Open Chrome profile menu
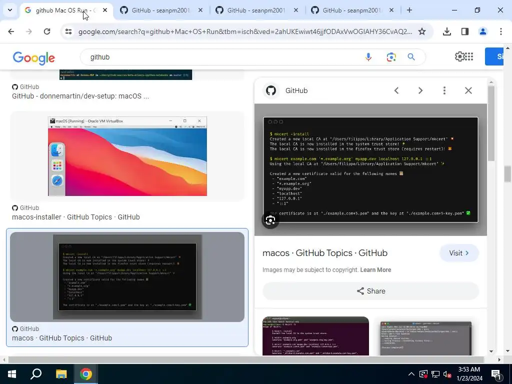 point(483,31)
